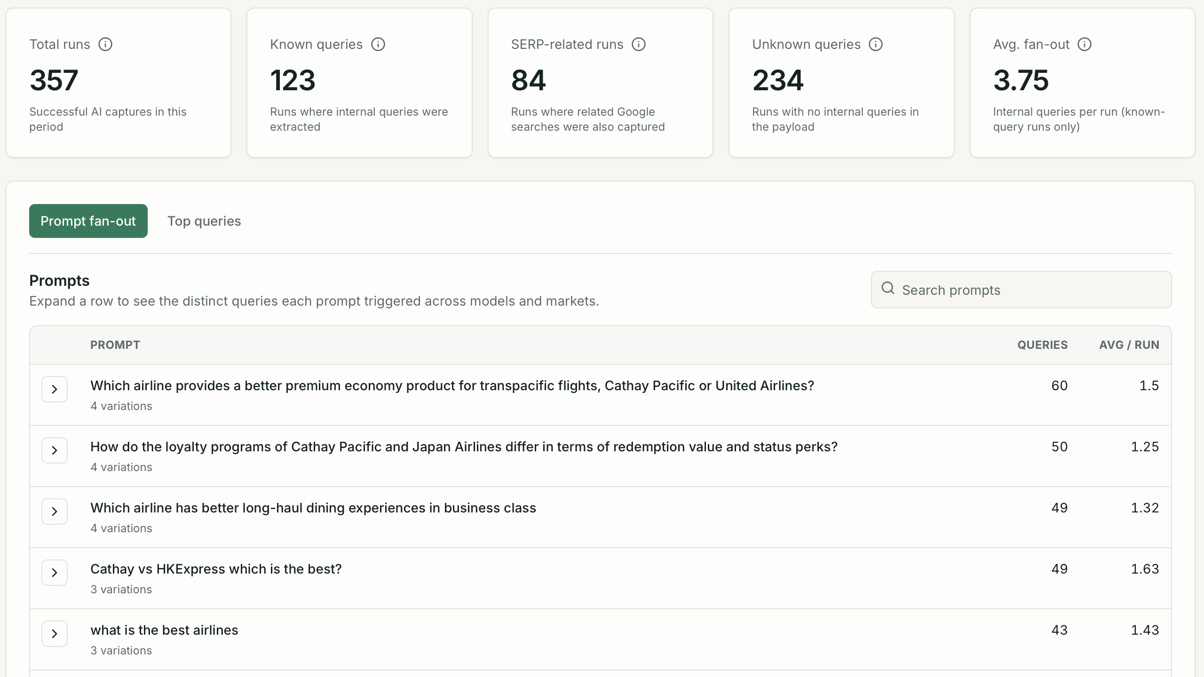Viewport: 1204px width, 677px height.
Task: Select the Prompt fan-out tab
Action: (x=88, y=221)
